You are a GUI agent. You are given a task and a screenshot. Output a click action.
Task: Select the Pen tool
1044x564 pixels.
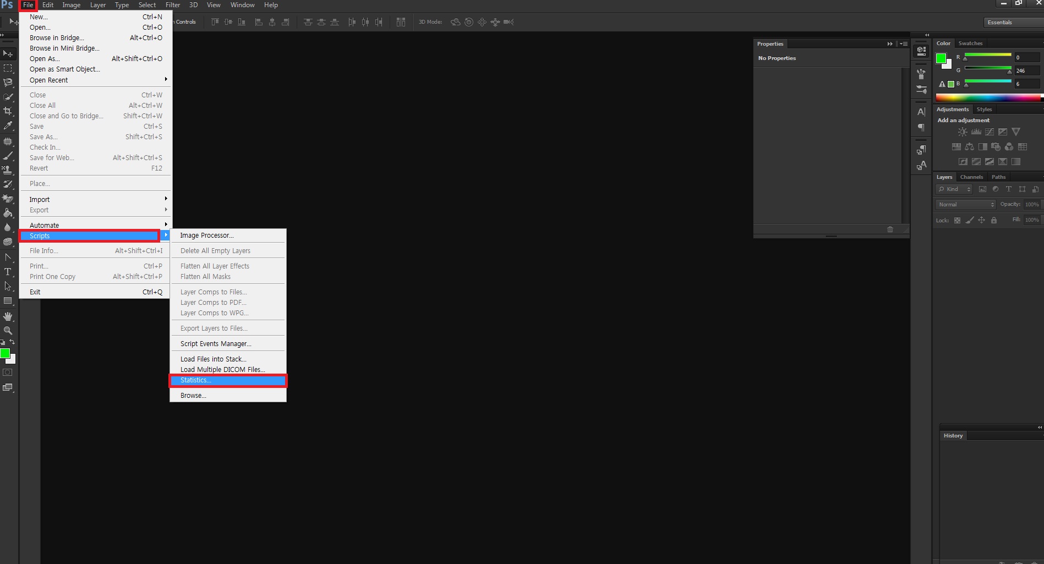click(8, 257)
